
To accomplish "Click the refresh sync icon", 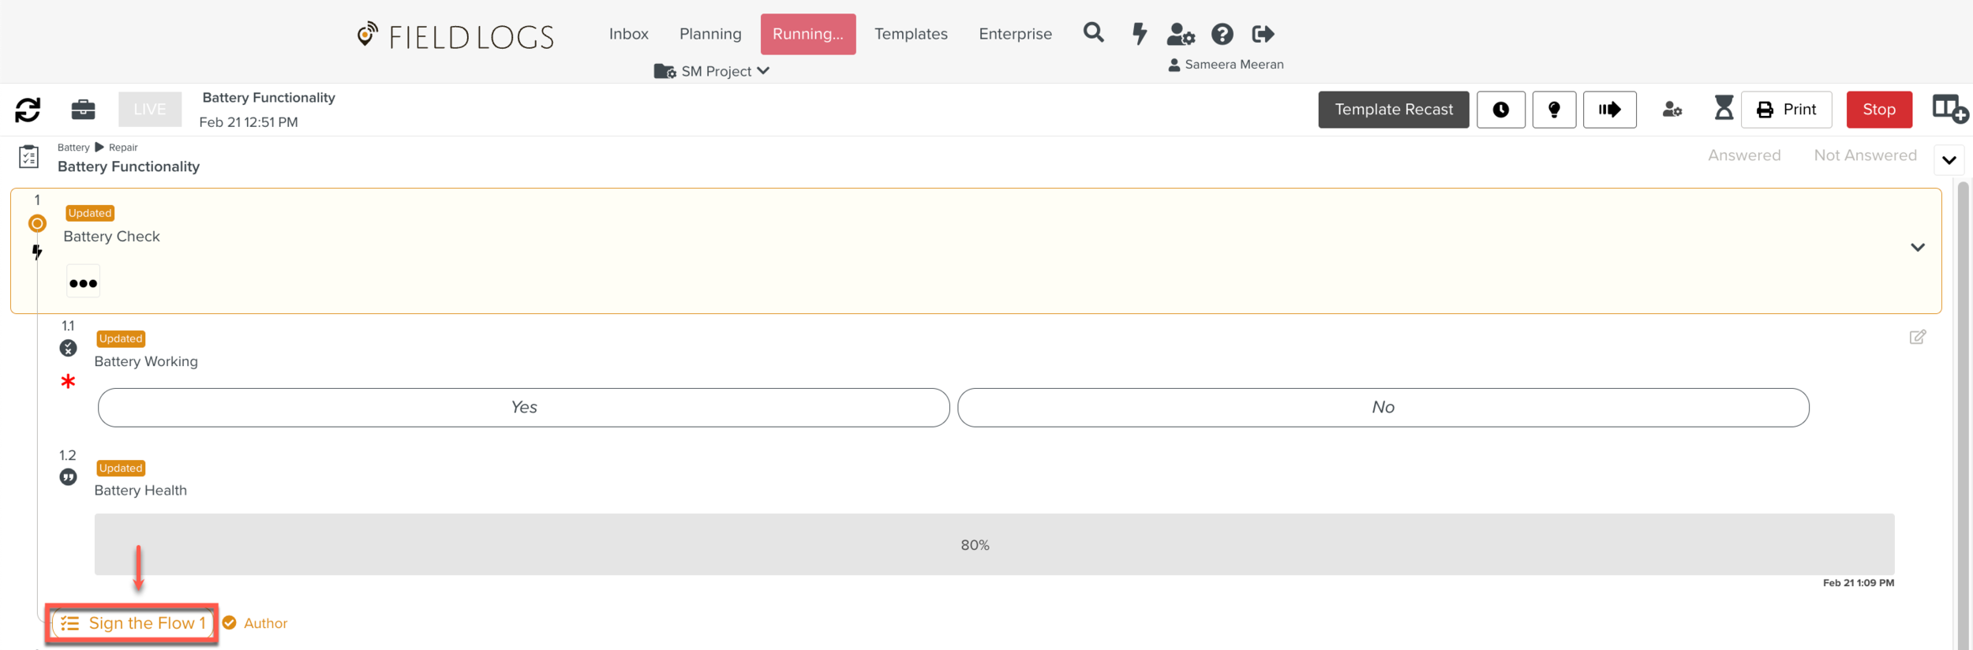I will pos(28,110).
